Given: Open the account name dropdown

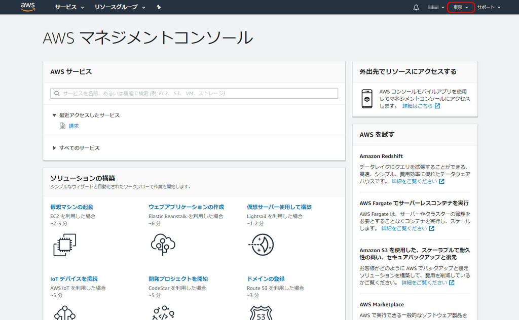Looking at the screenshot, I should tap(436, 7).
